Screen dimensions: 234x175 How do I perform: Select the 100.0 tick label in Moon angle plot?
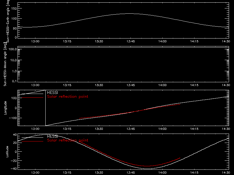point(13,49)
